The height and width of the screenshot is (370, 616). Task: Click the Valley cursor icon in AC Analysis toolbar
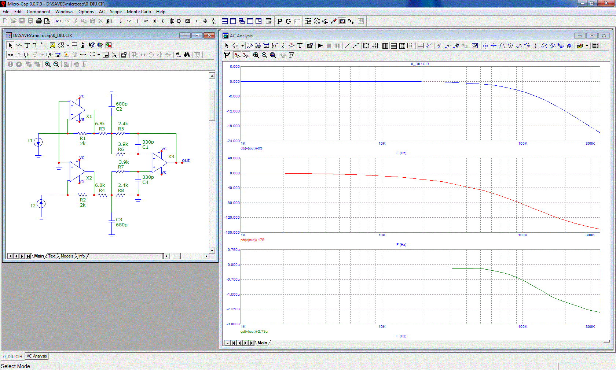point(510,45)
